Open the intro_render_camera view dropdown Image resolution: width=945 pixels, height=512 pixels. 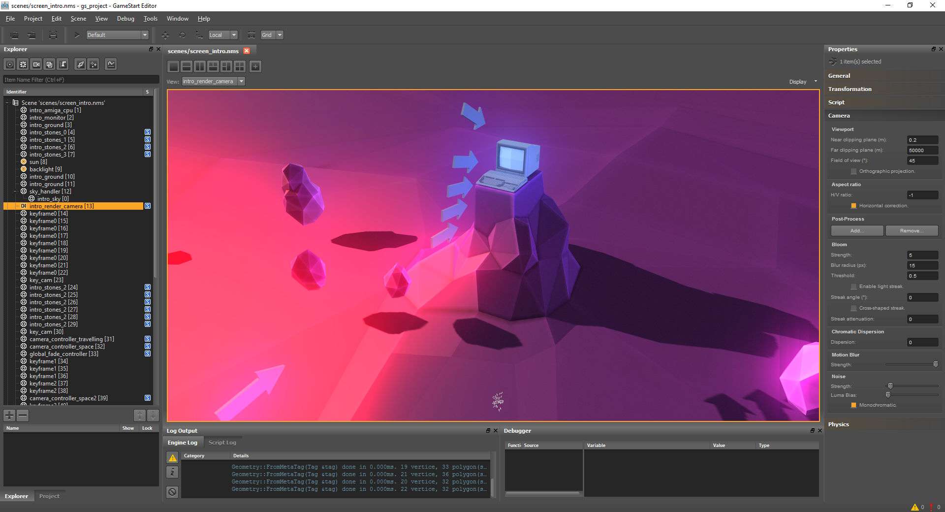[213, 81]
